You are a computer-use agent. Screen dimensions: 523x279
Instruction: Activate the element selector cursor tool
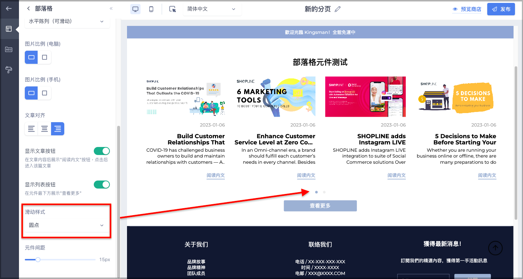point(173,9)
